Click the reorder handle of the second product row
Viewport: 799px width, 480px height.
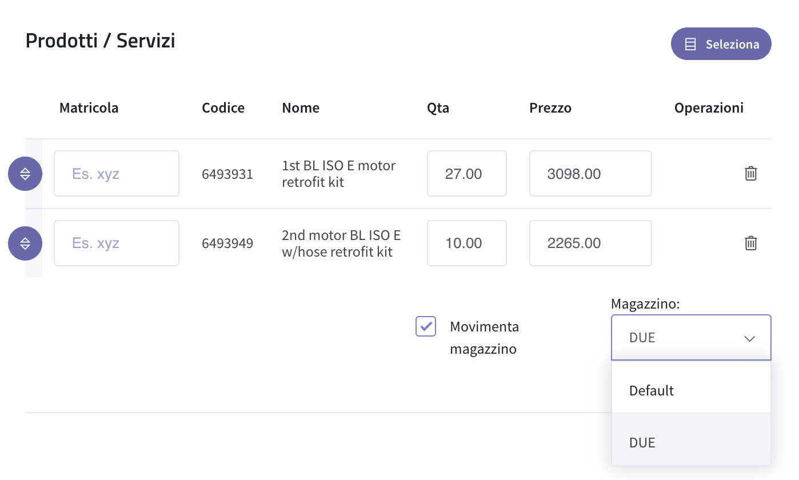pyautogui.click(x=25, y=243)
